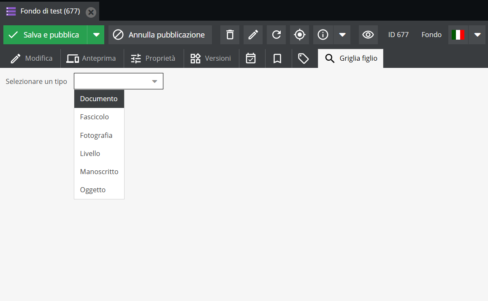
Task: Expand the arrow next to info button
Action: click(x=342, y=35)
